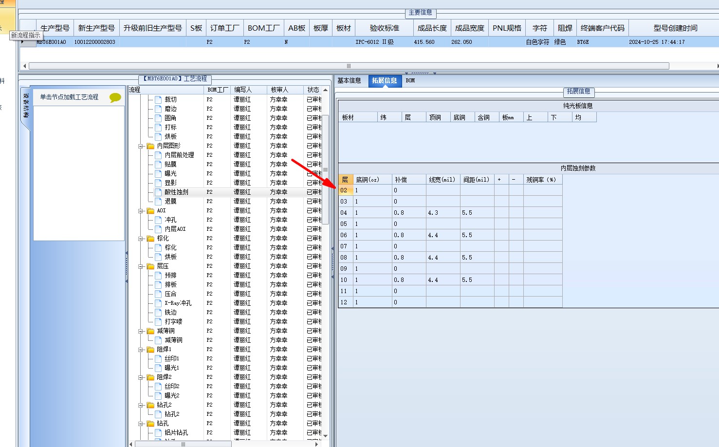This screenshot has width=719, height=447.
Task: Click the document icon beside 贴膜
Action: [x=158, y=164]
